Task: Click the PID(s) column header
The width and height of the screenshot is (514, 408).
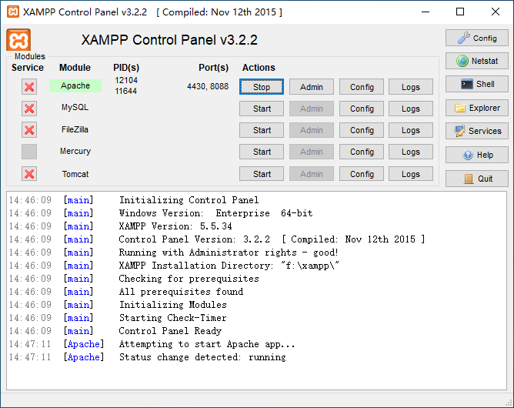Action: pyautogui.click(x=126, y=68)
